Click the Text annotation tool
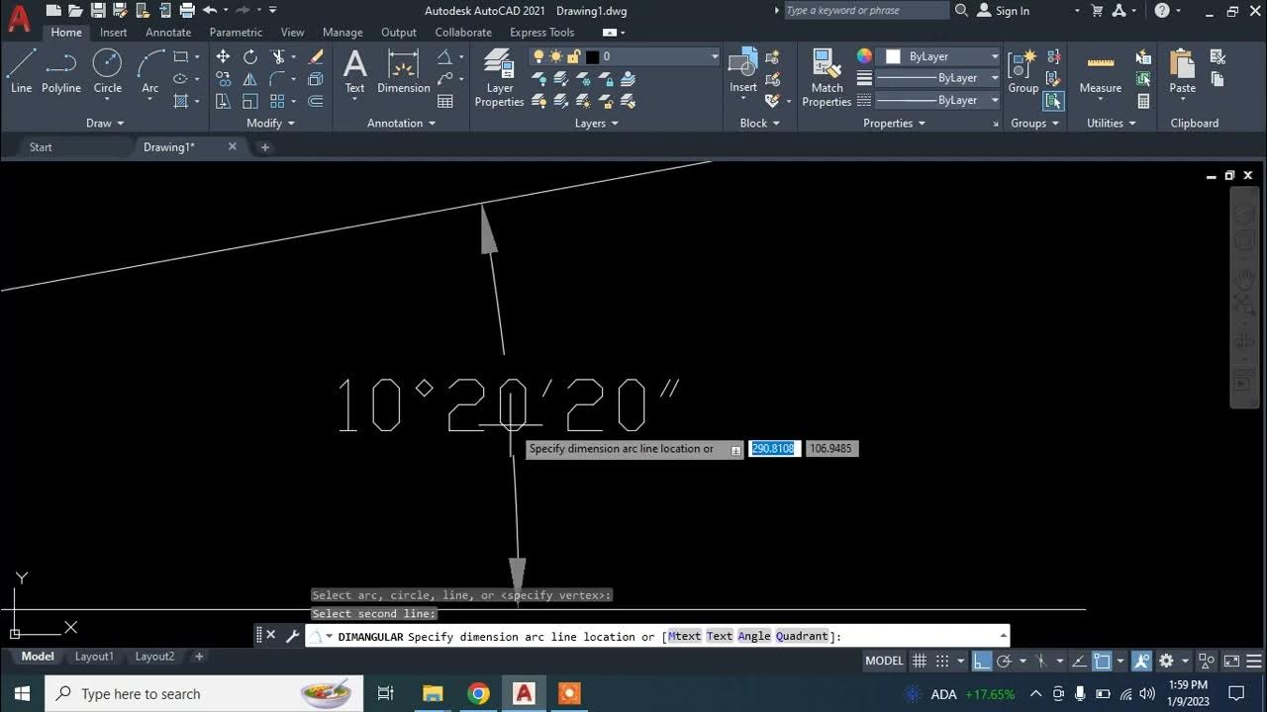Screen dimensions: 1267x712 [x=354, y=71]
